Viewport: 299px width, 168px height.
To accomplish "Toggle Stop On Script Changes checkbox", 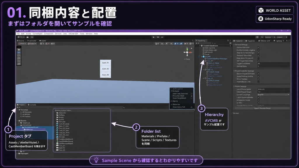I will tap(258, 53).
